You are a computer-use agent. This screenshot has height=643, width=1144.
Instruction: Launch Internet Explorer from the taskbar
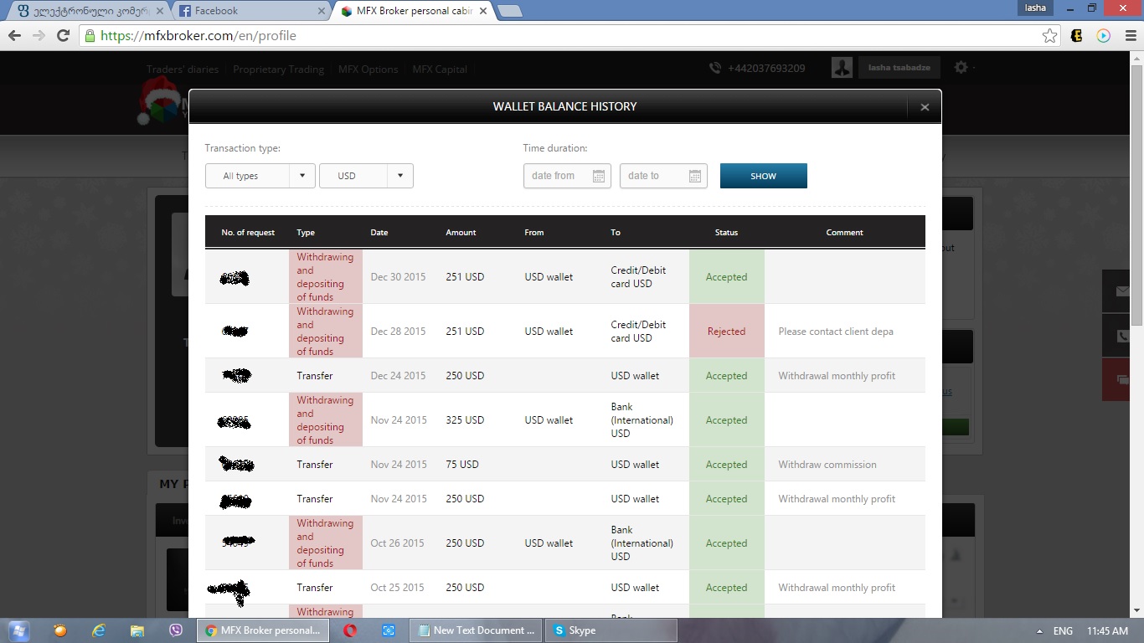(99, 630)
